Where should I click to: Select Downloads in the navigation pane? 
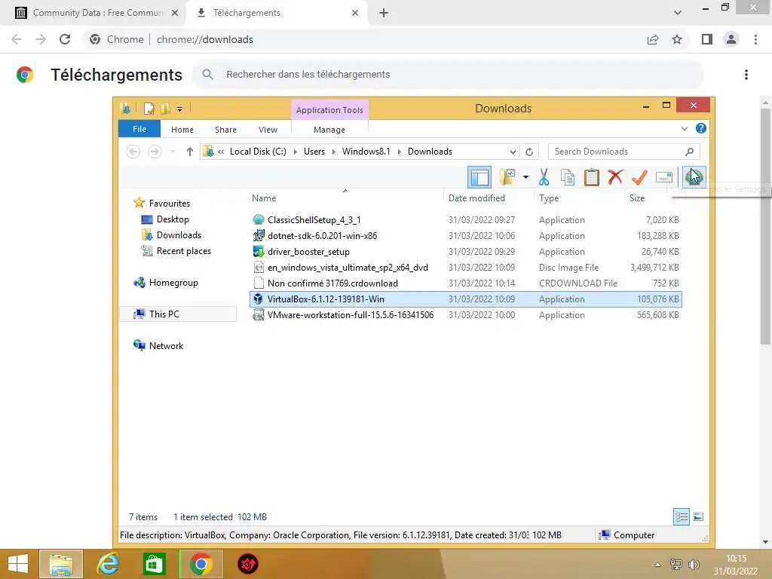pos(179,235)
